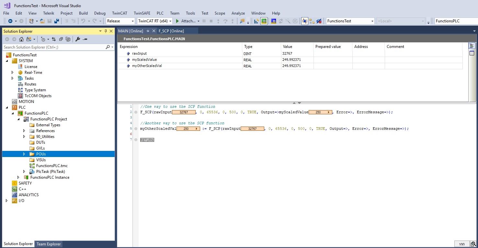Click the declaration/code pane splitter arrows
Viewport: 478px width, 248px height.
tap(297, 103)
